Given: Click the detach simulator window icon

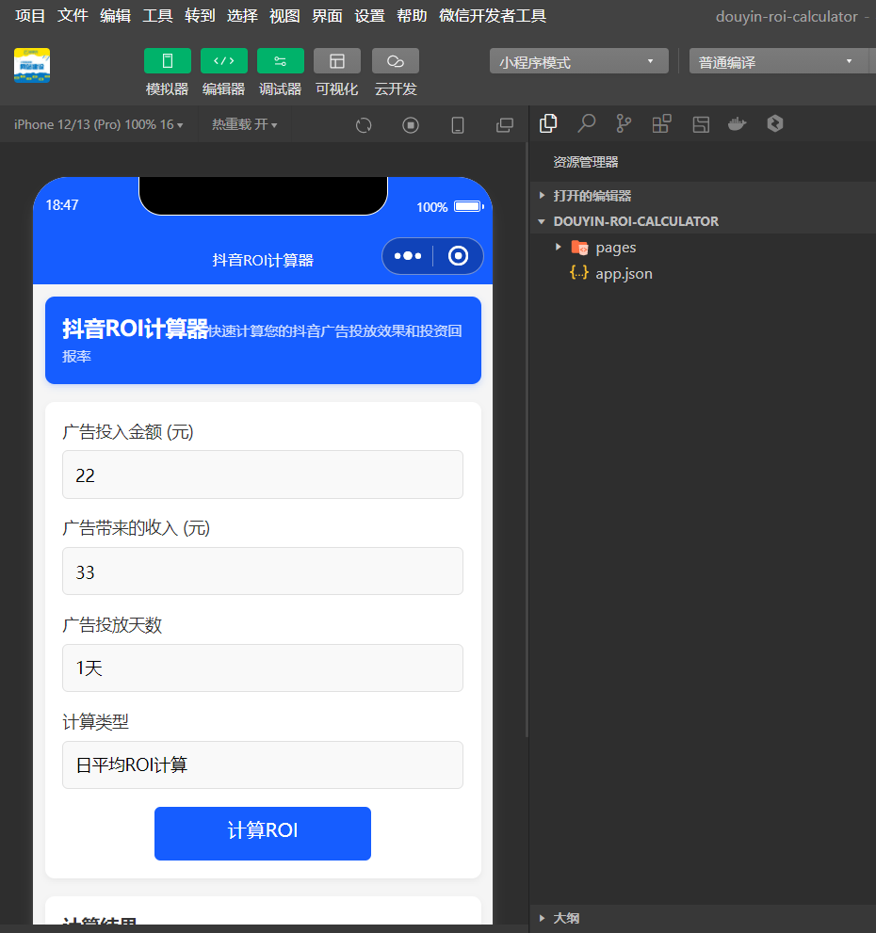Looking at the screenshot, I should point(505,125).
